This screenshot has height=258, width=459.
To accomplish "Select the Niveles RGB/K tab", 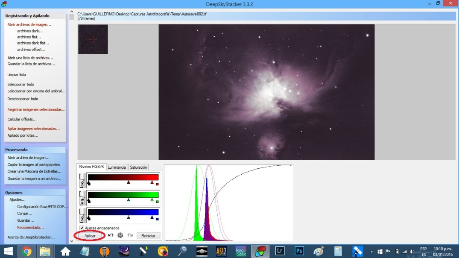I will pos(93,167).
